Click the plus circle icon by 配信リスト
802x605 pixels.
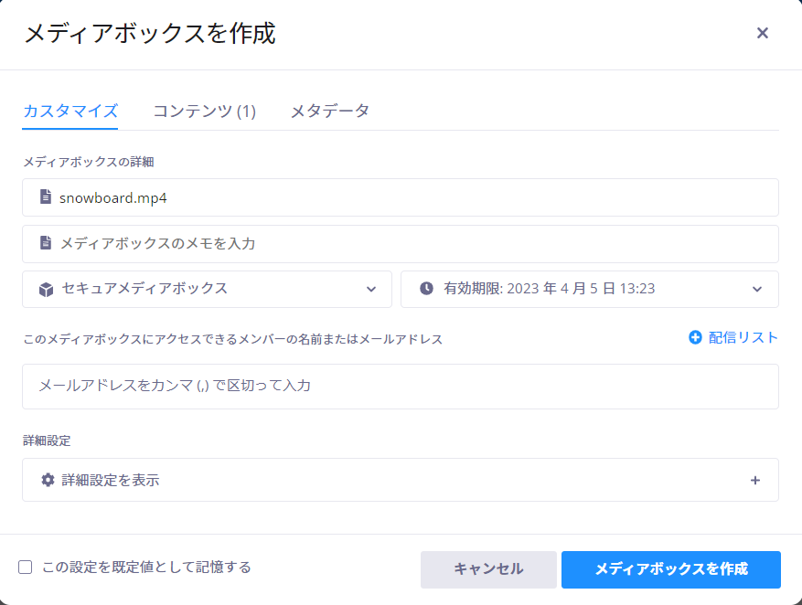click(x=695, y=337)
